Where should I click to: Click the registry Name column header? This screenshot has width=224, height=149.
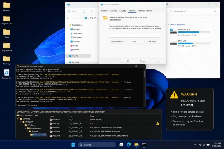pyautogui.click(x=52, y=116)
